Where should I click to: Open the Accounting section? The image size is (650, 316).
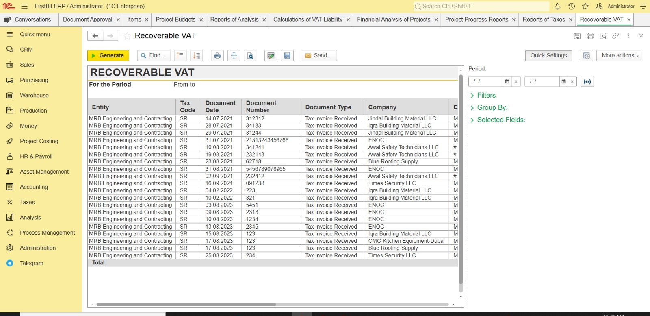34,187
